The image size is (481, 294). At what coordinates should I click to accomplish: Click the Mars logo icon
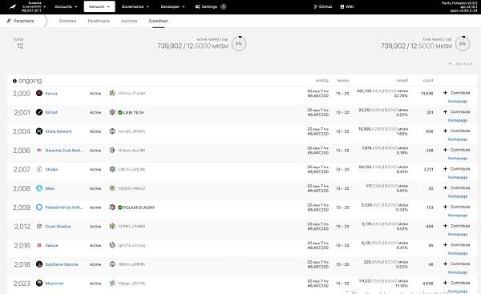pos(39,188)
